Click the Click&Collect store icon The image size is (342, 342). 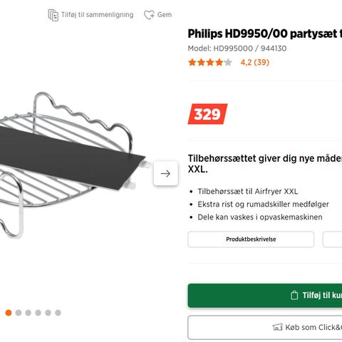tap(277, 327)
